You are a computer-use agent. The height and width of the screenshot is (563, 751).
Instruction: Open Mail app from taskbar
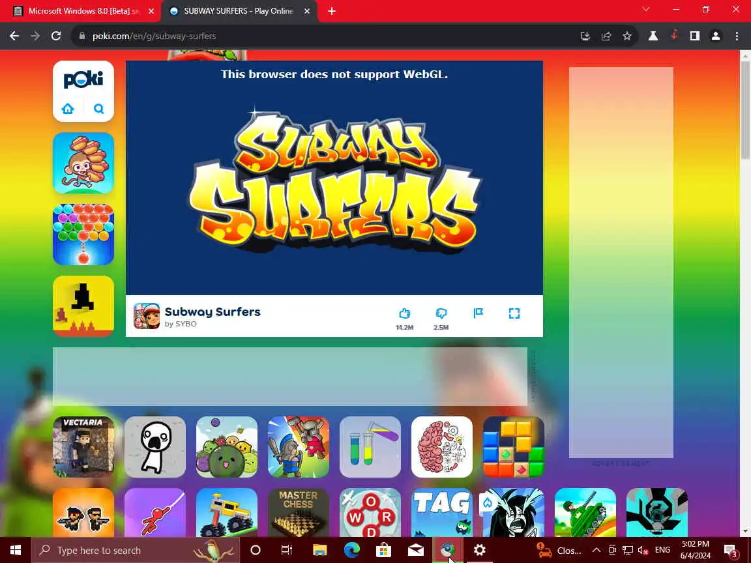pyautogui.click(x=416, y=550)
